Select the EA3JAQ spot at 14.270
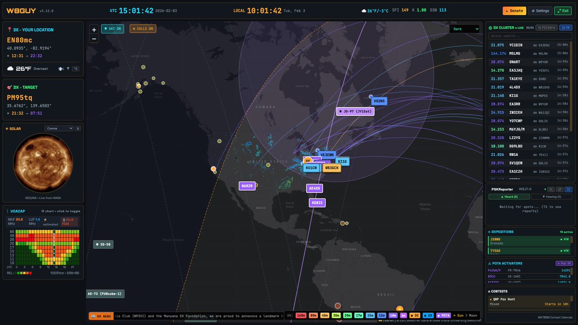The image size is (578, 325). click(x=529, y=70)
